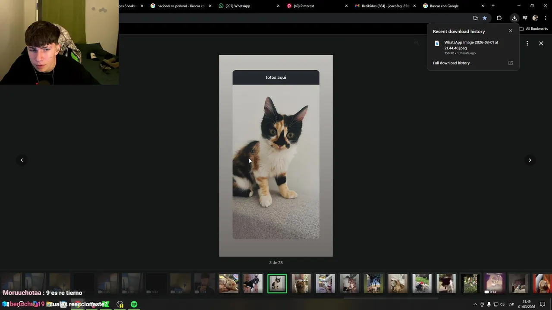The width and height of the screenshot is (552, 310).
Task: Toggle the bookmark star in address bar
Action: pos(485,18)
